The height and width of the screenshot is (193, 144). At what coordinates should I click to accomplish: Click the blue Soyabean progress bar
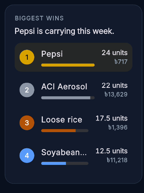[x=65, y=163]
